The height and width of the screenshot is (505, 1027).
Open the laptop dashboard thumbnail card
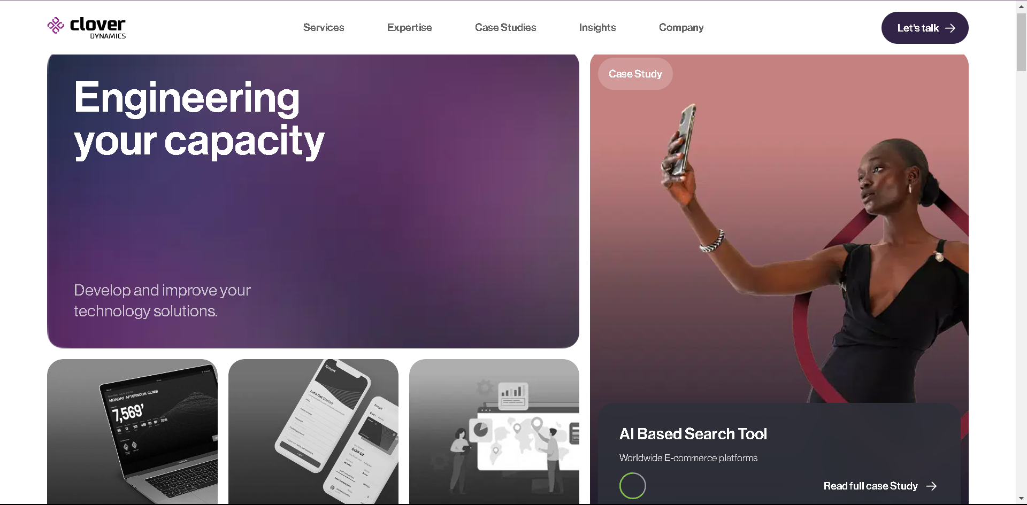[133, 431]
